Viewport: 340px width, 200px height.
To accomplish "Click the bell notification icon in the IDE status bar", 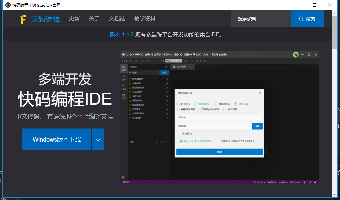I will click(310, 182).
